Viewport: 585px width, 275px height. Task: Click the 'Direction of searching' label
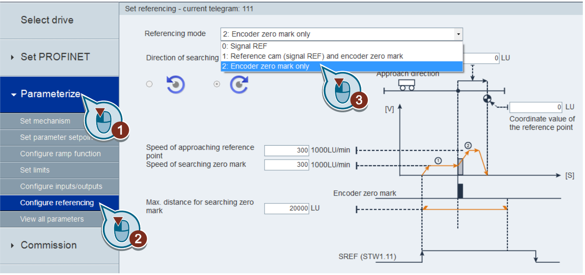pyautogui.click(x=182, y=58)
